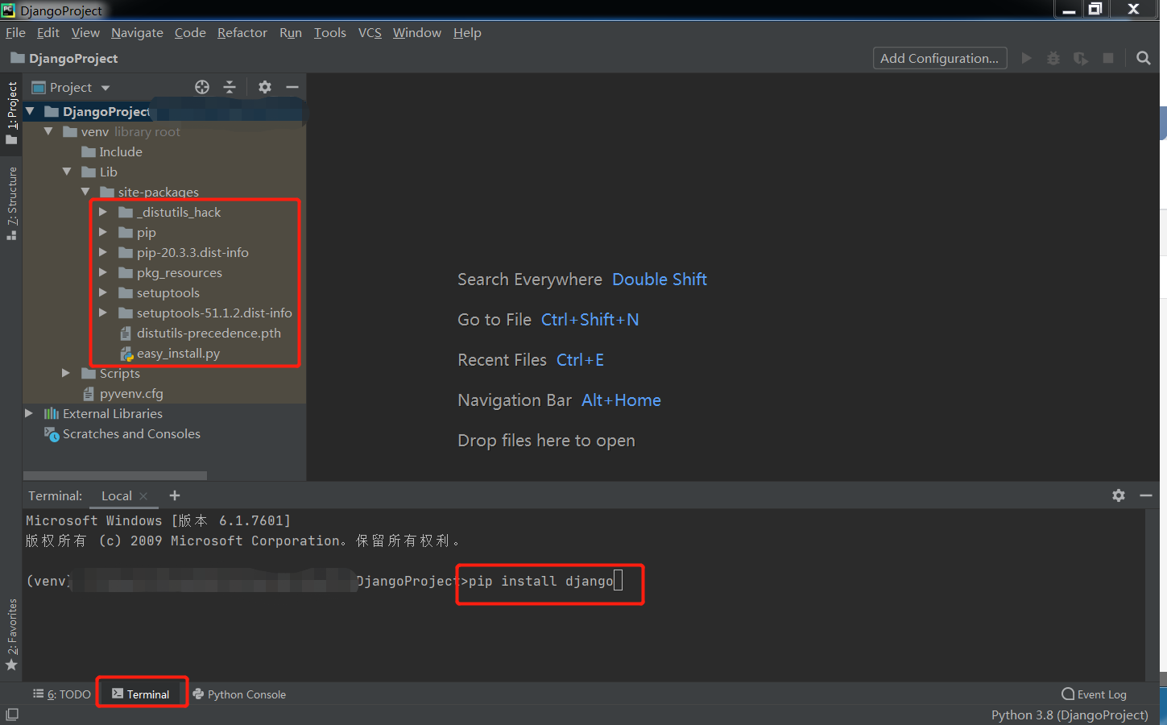Click the Run configuration play icon

pos(1026,58)
